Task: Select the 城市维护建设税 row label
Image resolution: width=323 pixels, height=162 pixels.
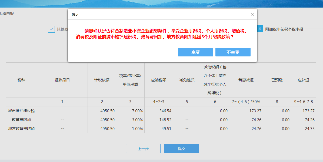Action: (x=21, y=111)
